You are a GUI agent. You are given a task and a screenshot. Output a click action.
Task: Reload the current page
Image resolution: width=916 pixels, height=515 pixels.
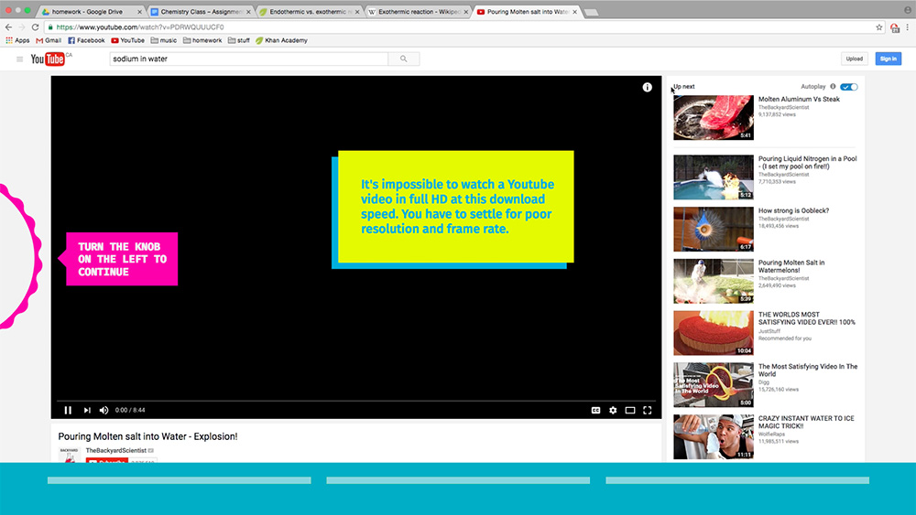[35, 27]
